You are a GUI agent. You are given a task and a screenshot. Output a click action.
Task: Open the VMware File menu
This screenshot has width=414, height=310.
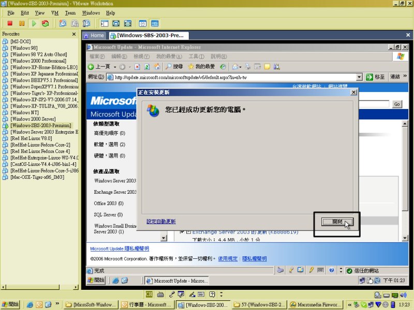tap(11, 13)
